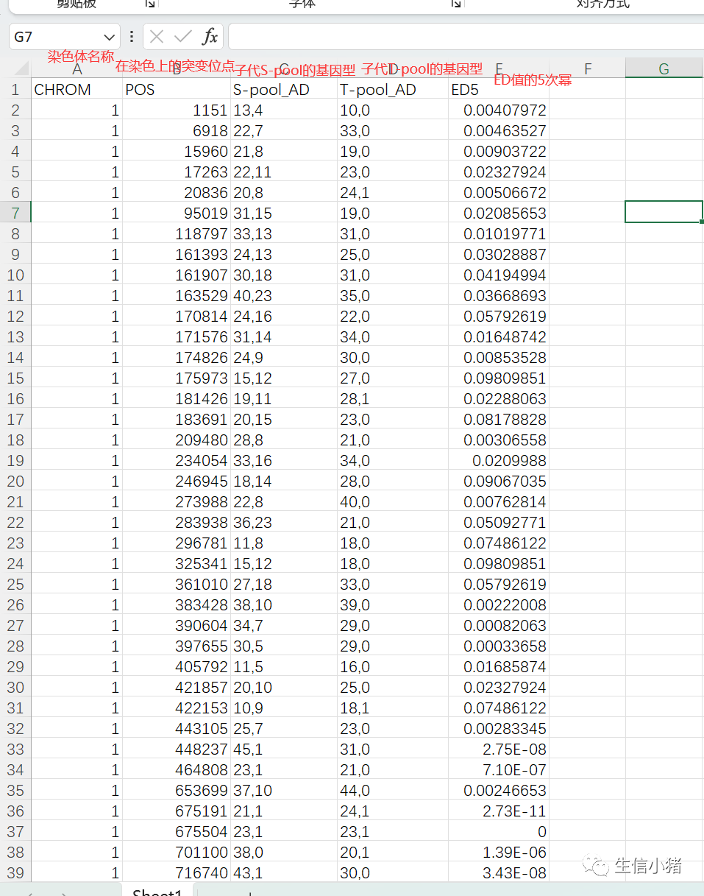Click POS cell 161907
Viewport: 704px width, 896px height.
click(x=177, y=275)
